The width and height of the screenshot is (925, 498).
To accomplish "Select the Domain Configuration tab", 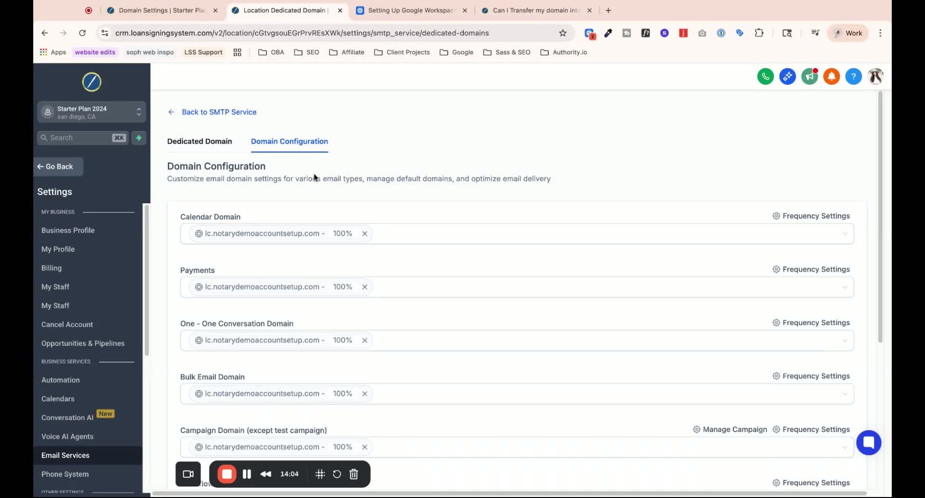I will point(289,141).
